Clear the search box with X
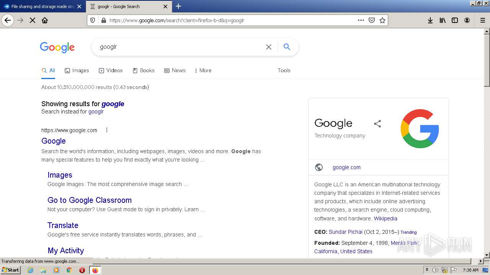Screen dimensions: 490x275 269,47
